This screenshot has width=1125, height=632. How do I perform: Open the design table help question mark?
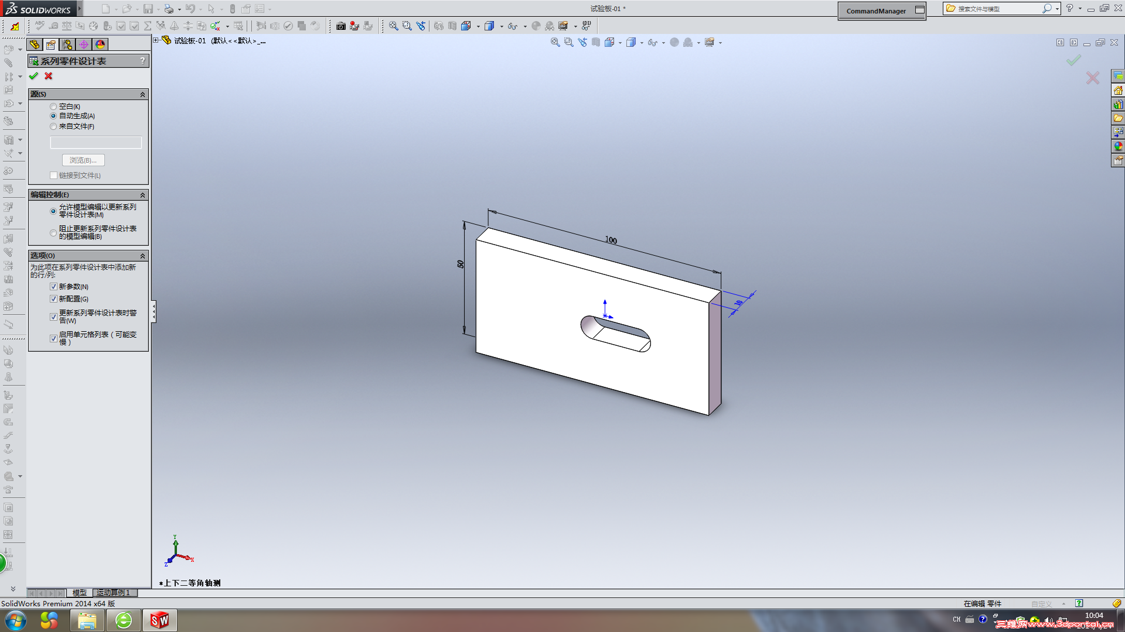[x=142, y=61]
